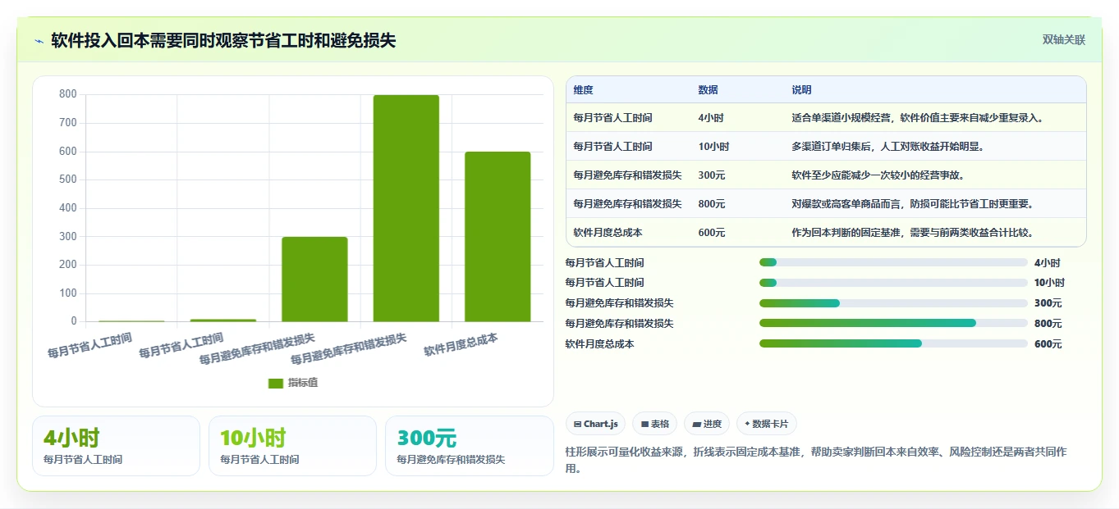Click the description starting 作为回本判断的固定基准

[x=912, y=233]
